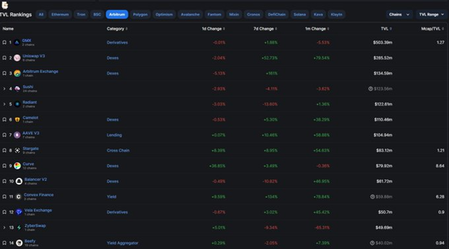Image resolution: width=449 pixels, height=249 pixels.
Task: Click the Beefy protocol logo
Action: (19, 243)
